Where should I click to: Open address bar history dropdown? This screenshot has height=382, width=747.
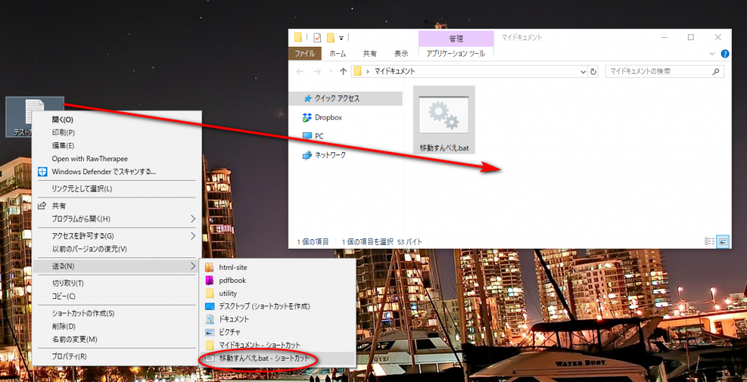[582, 71]
